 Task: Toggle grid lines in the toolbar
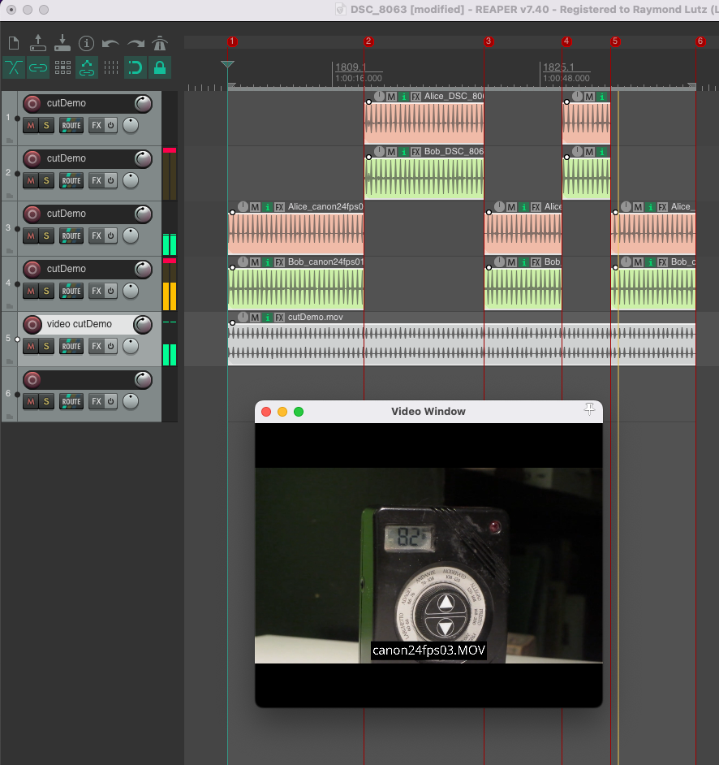tap(111, 68)
